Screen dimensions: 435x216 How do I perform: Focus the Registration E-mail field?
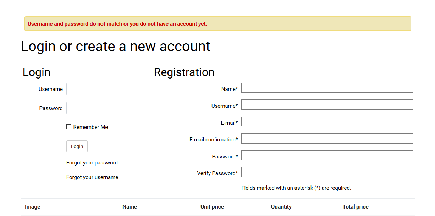(x=327, y=121)
